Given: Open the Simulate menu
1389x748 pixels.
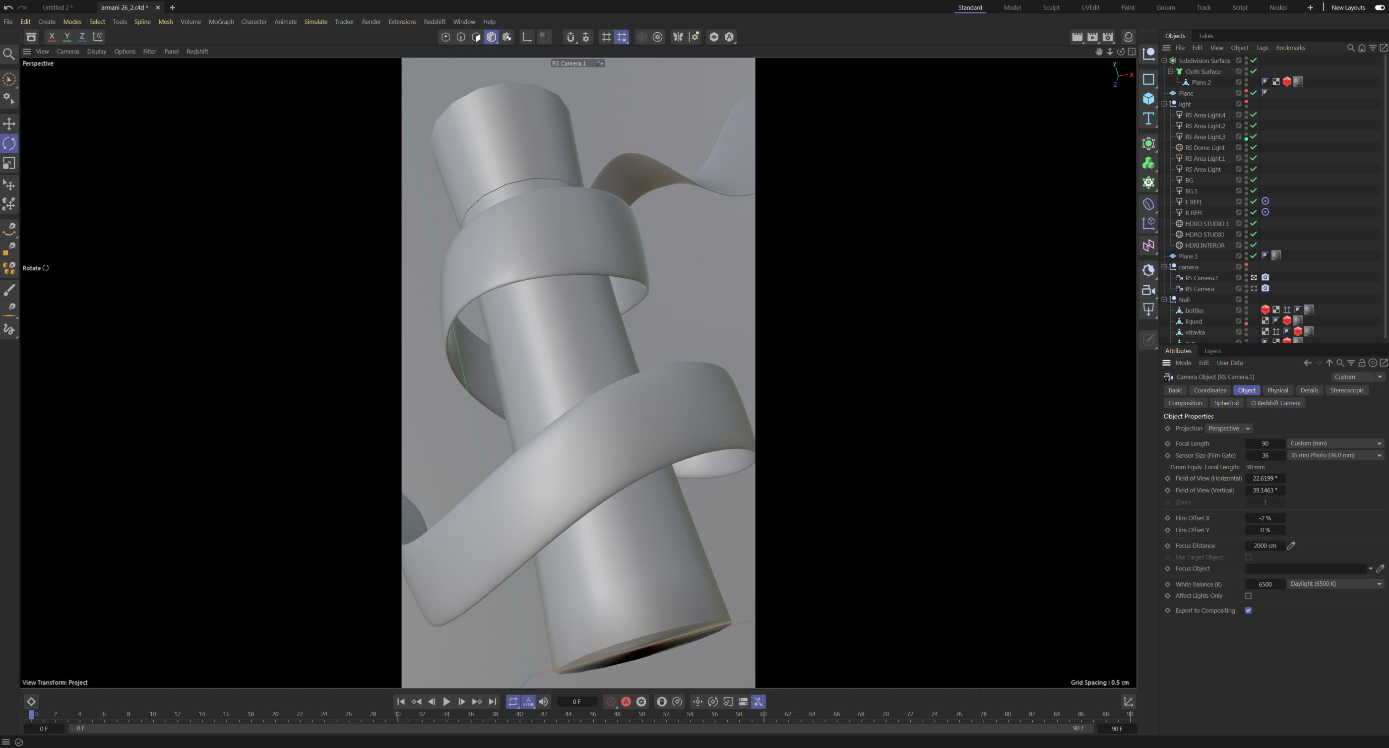Looking at the screenshot, I should coord(316,21).
